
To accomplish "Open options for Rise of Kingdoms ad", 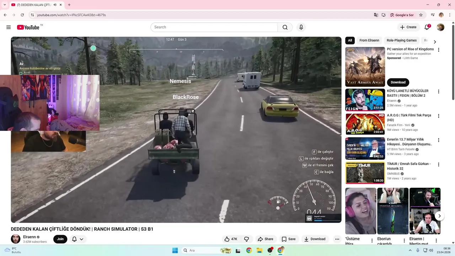I will point(439,50).
